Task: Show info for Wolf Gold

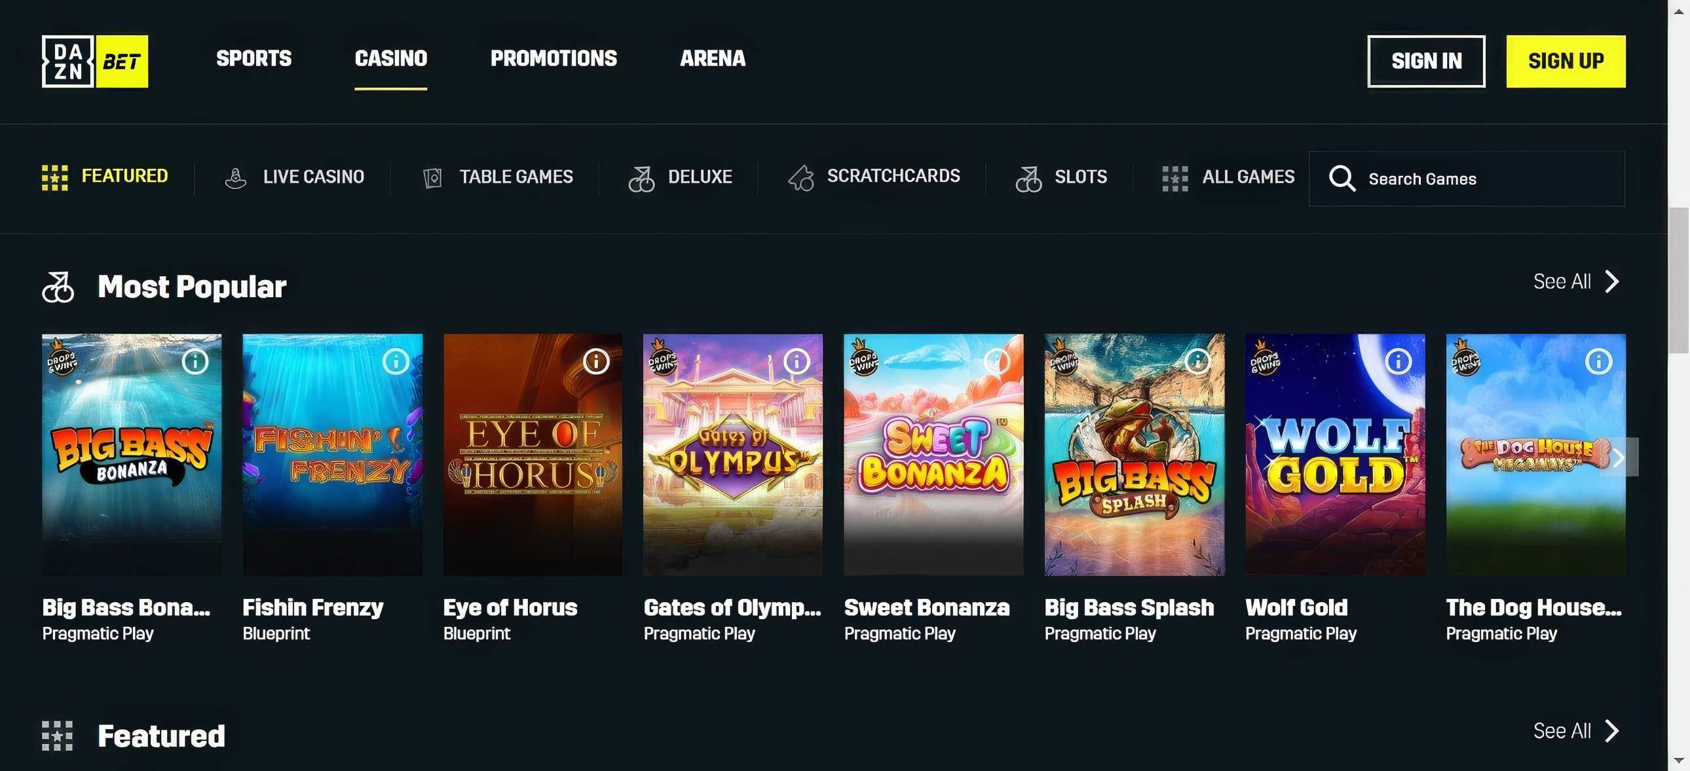Action: tap(1397, 361)
